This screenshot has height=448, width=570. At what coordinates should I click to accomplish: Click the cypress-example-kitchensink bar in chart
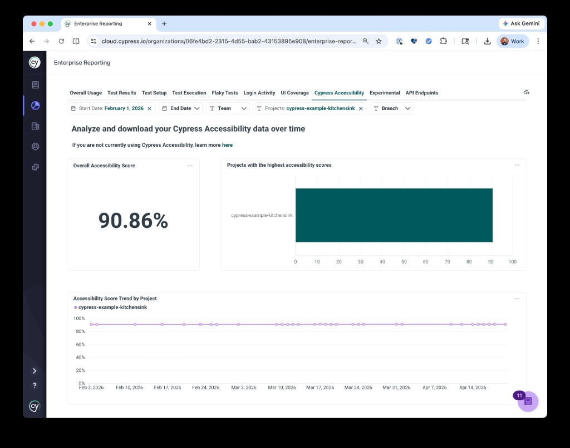pyautogui.click(x=394, y=215)
